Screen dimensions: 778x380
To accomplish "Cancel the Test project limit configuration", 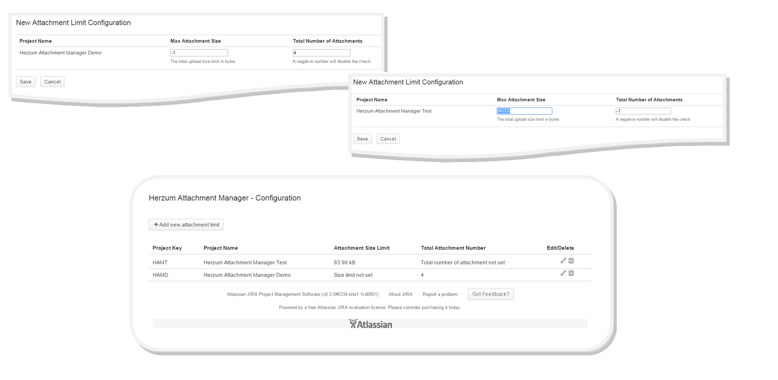I will point(388,138).
